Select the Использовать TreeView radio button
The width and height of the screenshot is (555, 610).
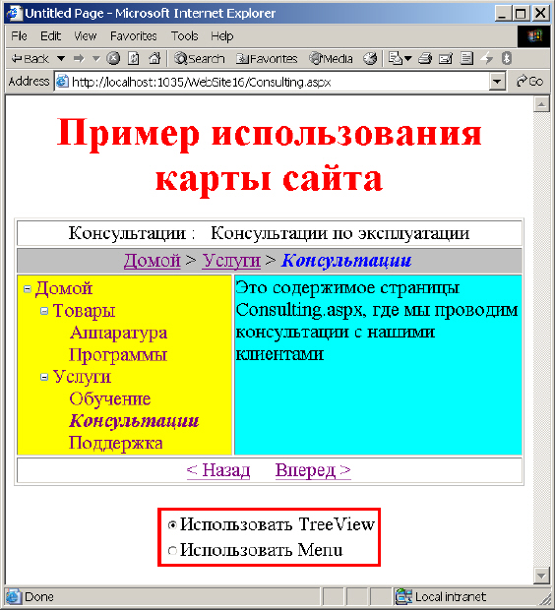(x=172, y=525)
